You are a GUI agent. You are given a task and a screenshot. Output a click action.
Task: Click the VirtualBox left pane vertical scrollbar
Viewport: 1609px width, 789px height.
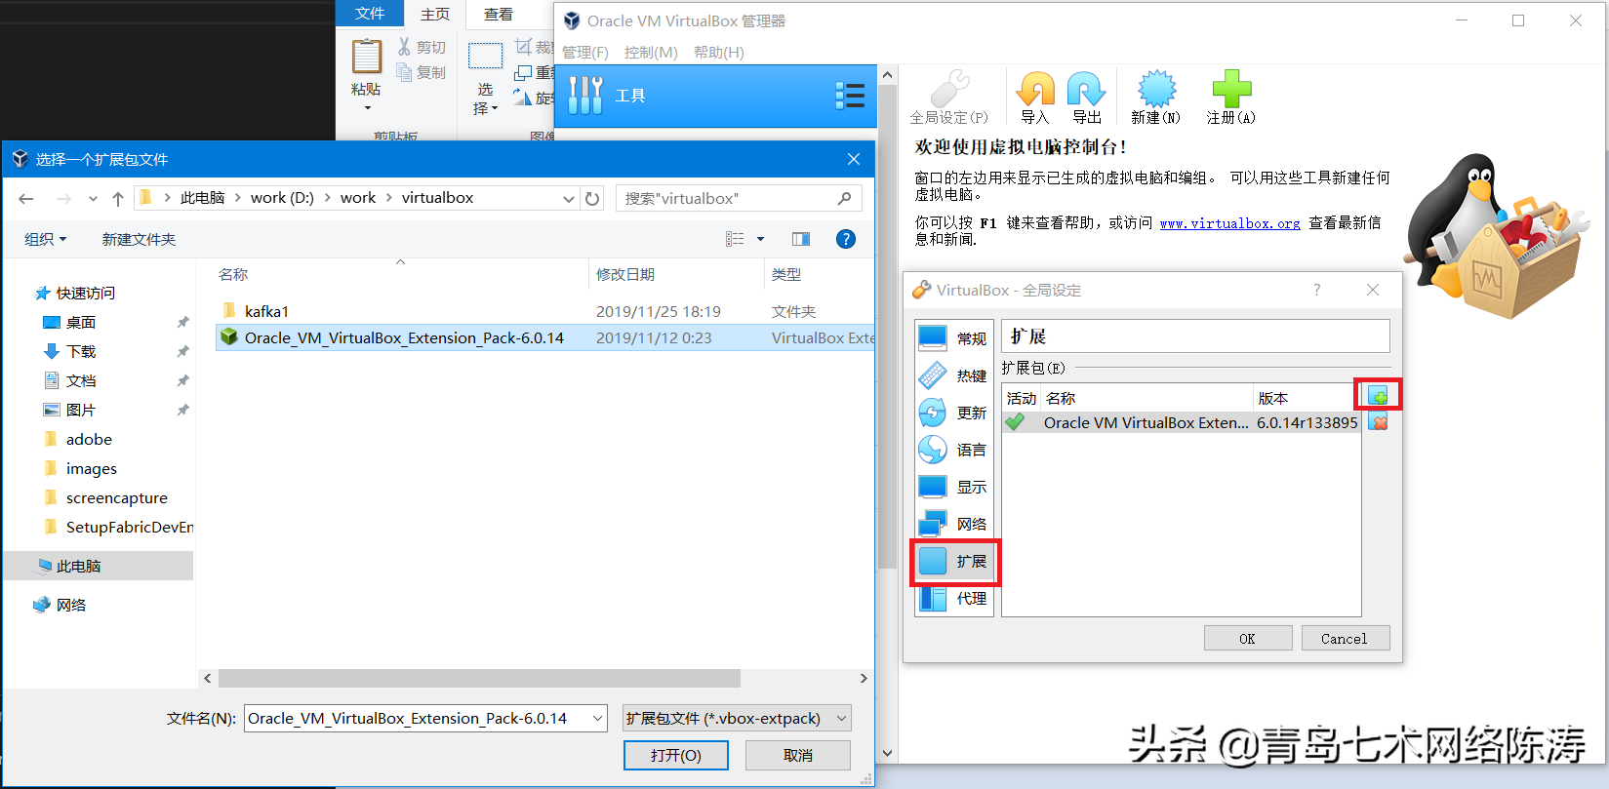coord(887,327)
